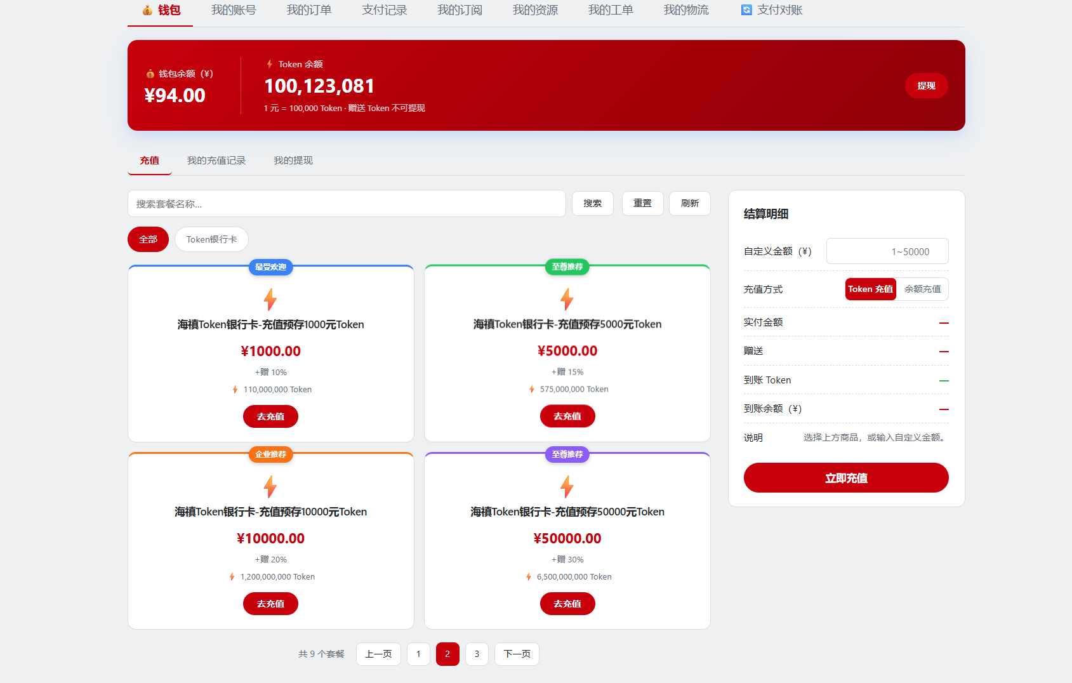Click the 搜索 button
1072x683 pixels.
point(593,203)
